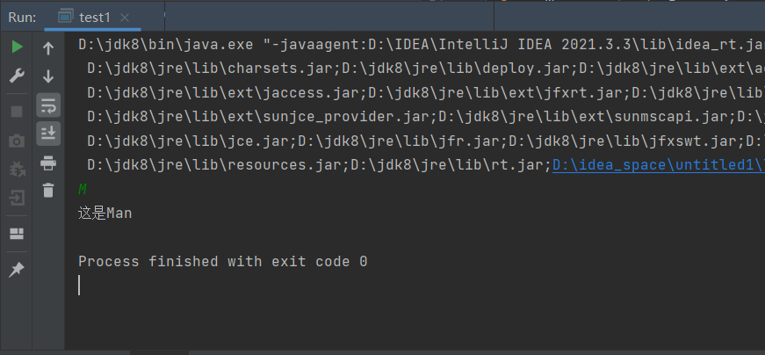Rerun test1 with the green play icon
The height and width of the screenshot is (355, 765).
pos(17,47)
